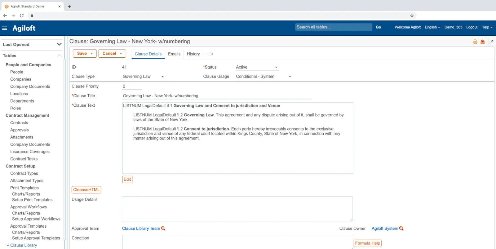
Task: Click the Clause Title input field
Action: click(217, 96)
